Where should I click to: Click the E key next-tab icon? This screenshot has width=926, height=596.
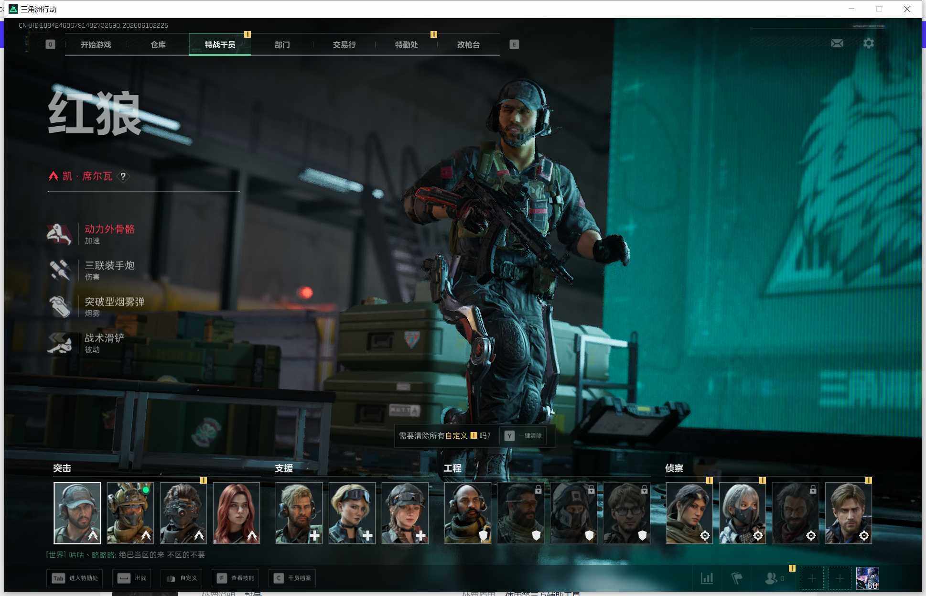pos(514,44)
